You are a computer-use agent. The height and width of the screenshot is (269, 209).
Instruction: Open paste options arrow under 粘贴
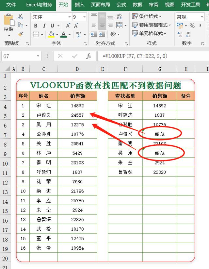pyautogui.click(x=9, y=36)
